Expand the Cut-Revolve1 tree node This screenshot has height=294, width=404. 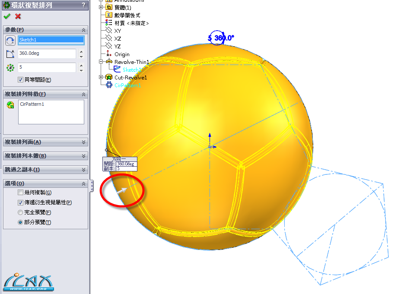pos(101,77)
